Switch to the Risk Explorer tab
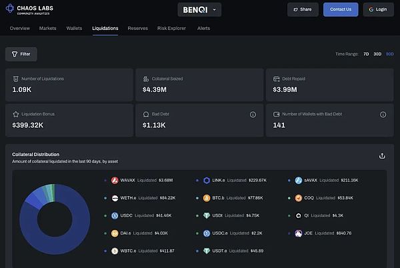This screenshot has width=400, height=268. coord(172,29)
